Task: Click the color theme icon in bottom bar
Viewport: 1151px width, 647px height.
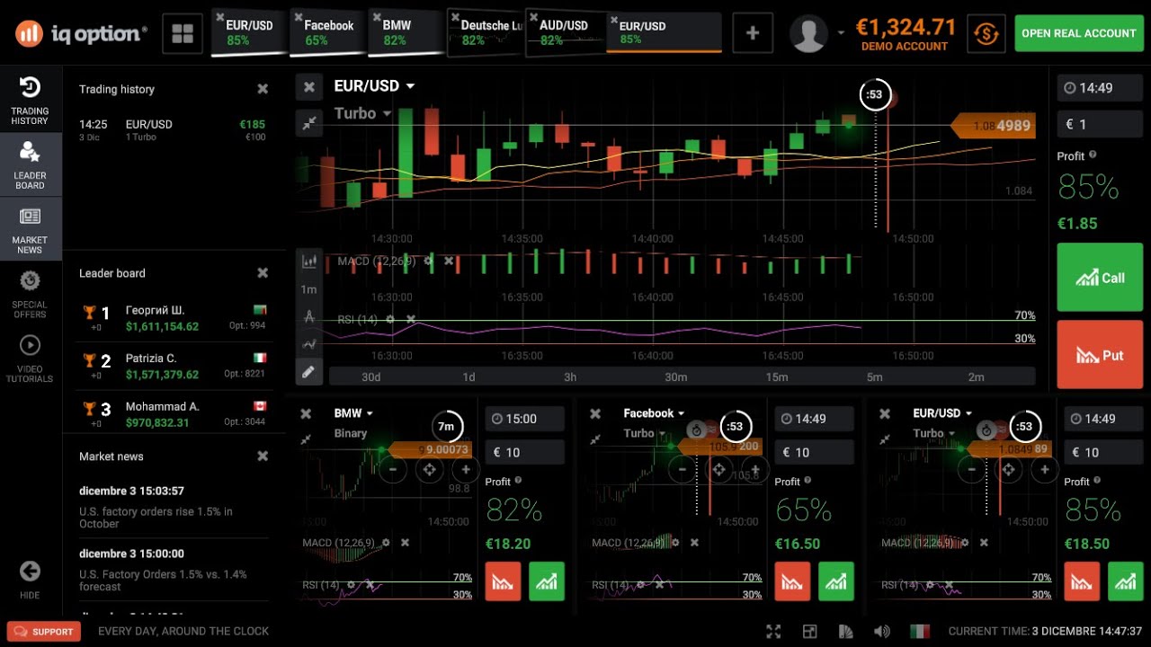Action: click(845, 632)
